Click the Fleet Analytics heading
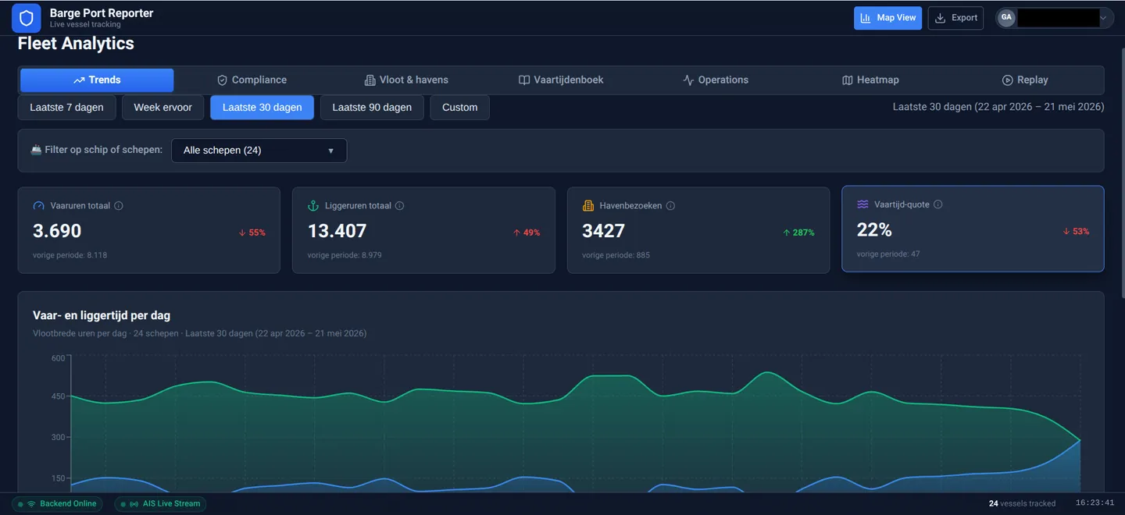 [x=76, y=44]
